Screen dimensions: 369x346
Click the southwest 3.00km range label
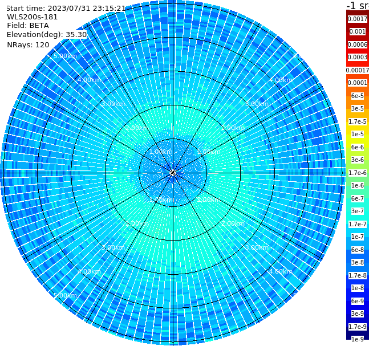[113, 247]
